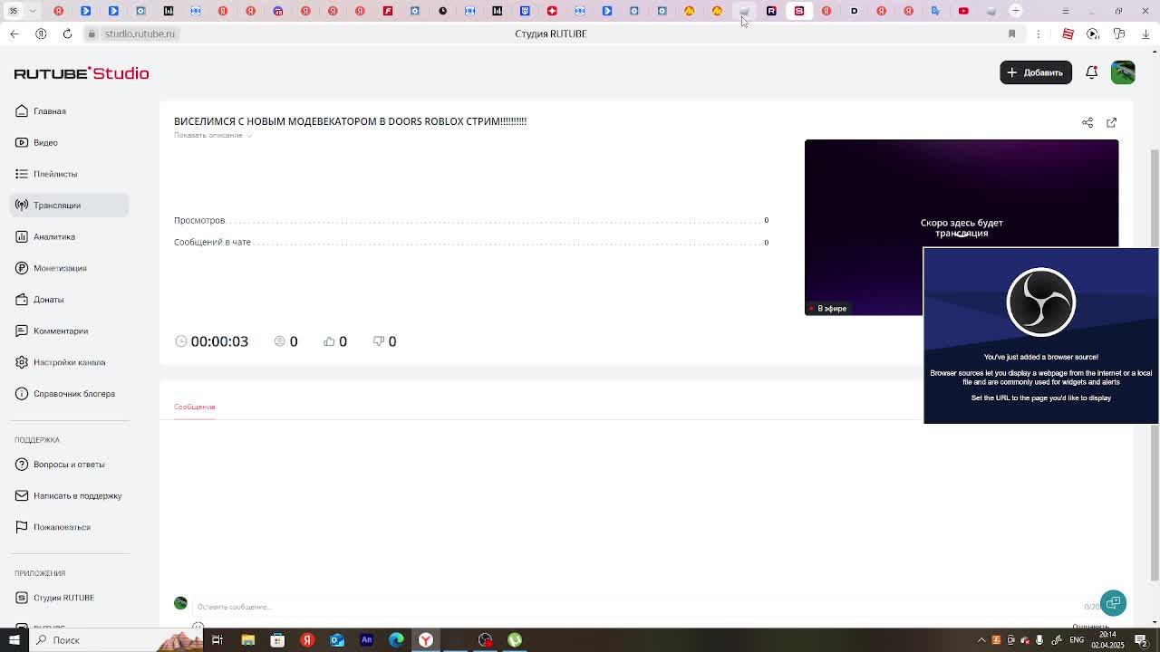The image size is (1160, 652).
Task: Click the В эфире live badge
Action: tap(827, 309)
